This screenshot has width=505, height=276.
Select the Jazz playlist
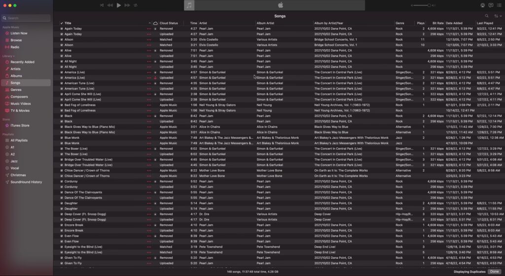[x=14, y=161]
